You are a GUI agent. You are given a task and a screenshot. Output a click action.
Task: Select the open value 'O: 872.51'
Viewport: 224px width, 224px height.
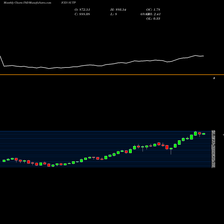tap(82, 10)
